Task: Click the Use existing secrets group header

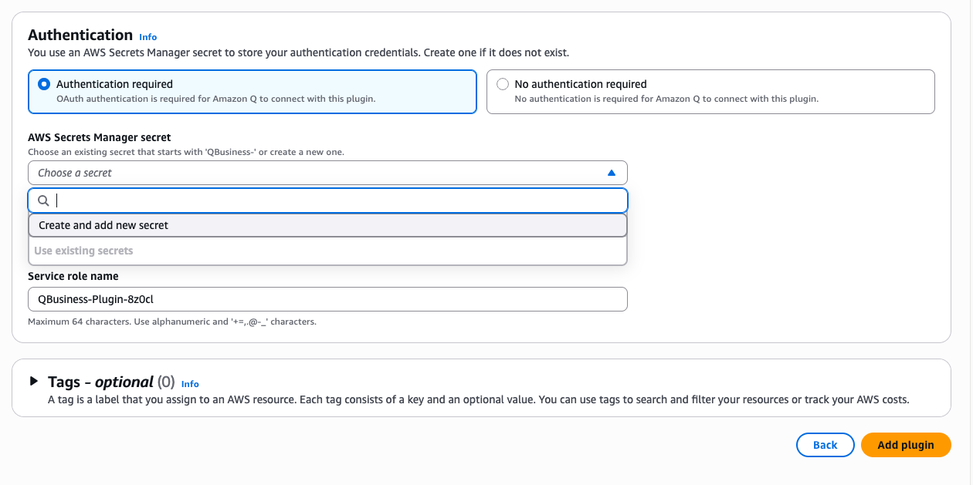Action: [83, 251]
